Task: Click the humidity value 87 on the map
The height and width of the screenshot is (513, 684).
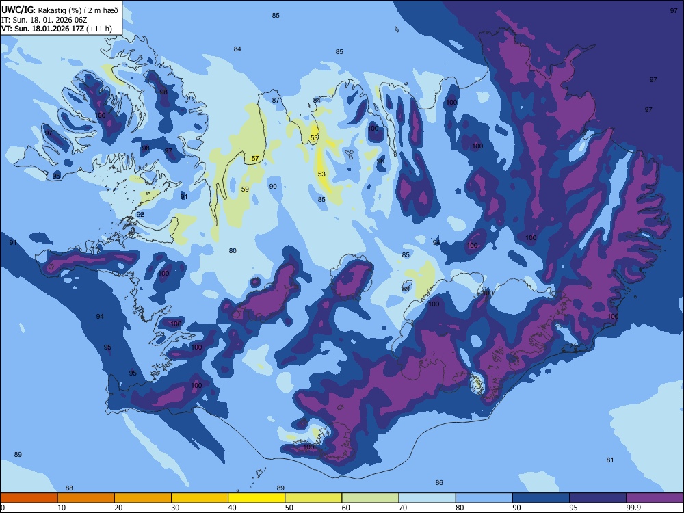Action: (276, 101)
